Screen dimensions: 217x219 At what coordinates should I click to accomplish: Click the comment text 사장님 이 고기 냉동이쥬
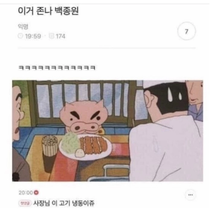(x=64, y=203)
